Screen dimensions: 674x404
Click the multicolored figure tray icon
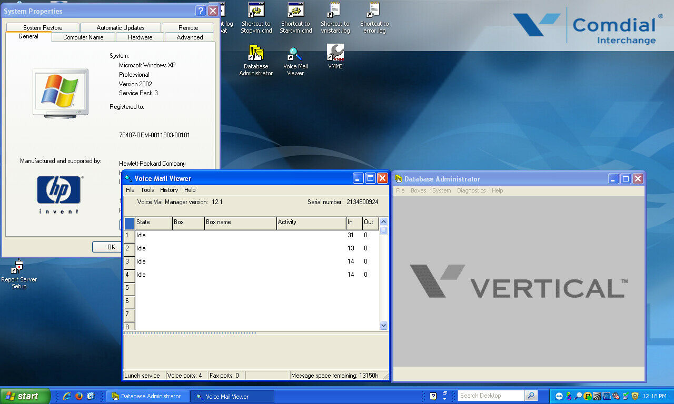tap(569, 396)
